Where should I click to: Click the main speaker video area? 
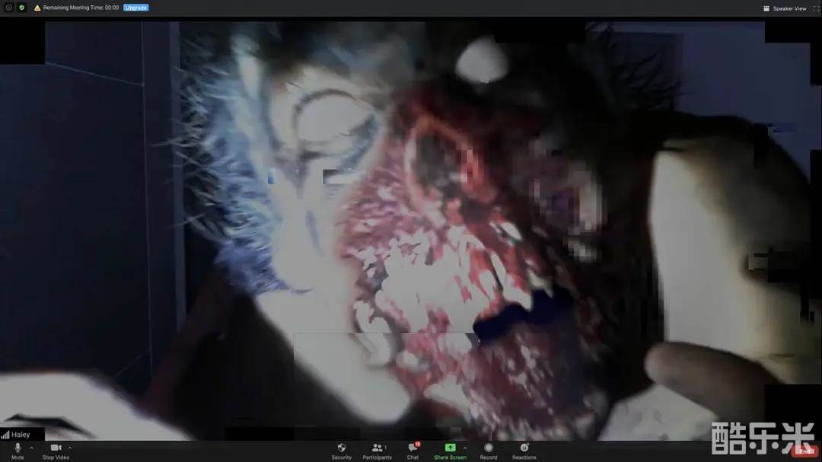[x=411, y=228]
